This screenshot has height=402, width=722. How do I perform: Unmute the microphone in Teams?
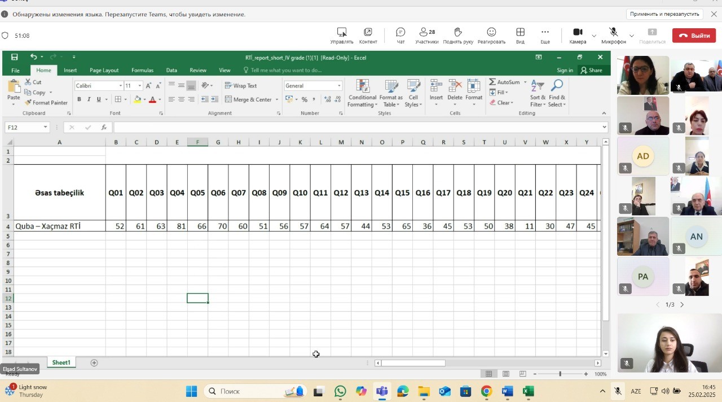(x=614, y=35)
